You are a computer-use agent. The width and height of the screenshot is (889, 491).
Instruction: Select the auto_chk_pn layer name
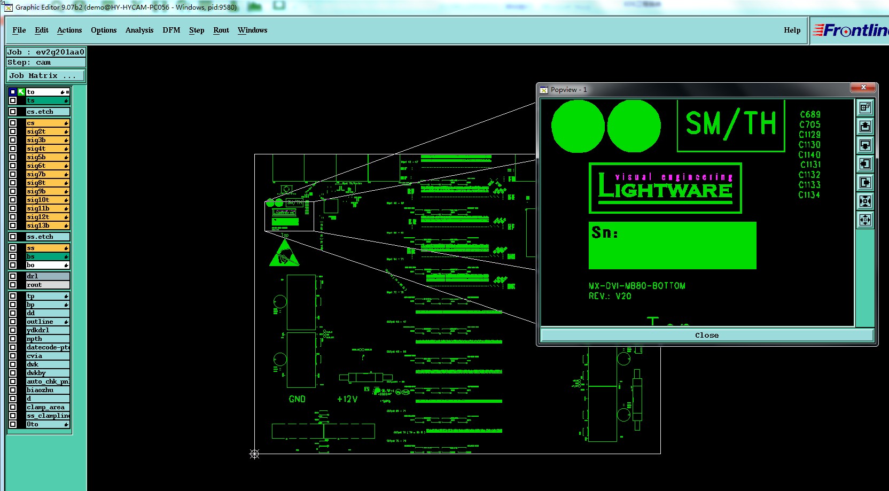(48, 381)
